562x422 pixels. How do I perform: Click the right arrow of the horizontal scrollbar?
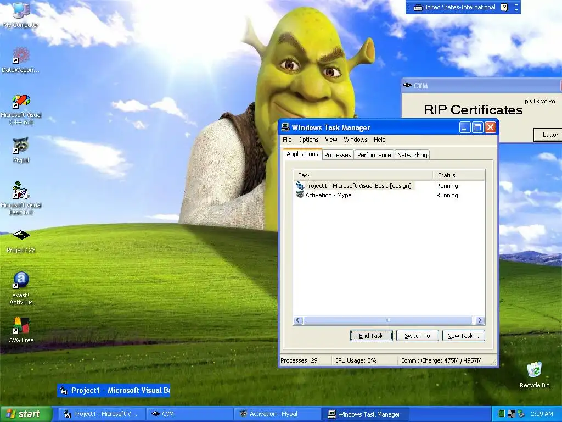coord(480,320)
